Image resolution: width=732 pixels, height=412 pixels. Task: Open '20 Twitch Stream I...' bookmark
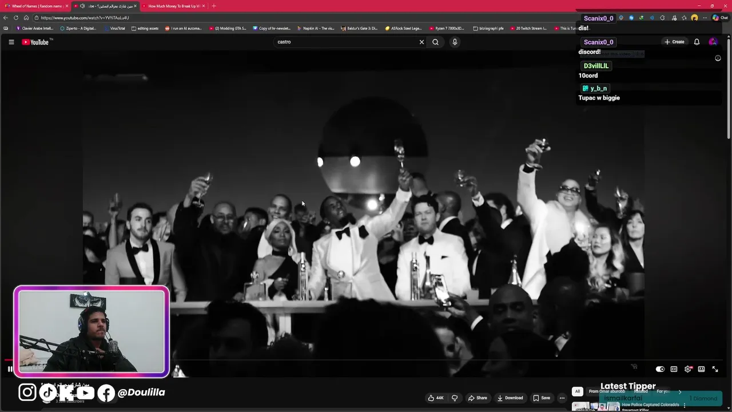tap(528, 28)
